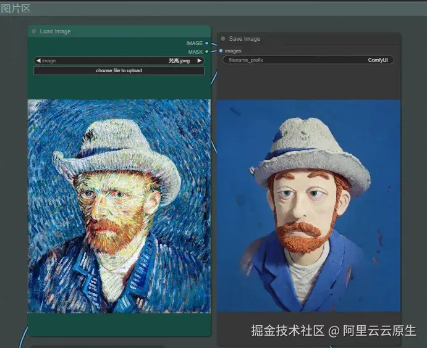The width and height of the screenshot is (427, 348).
Task: Click the images input connector dot
Action: [x=221, y=51]
